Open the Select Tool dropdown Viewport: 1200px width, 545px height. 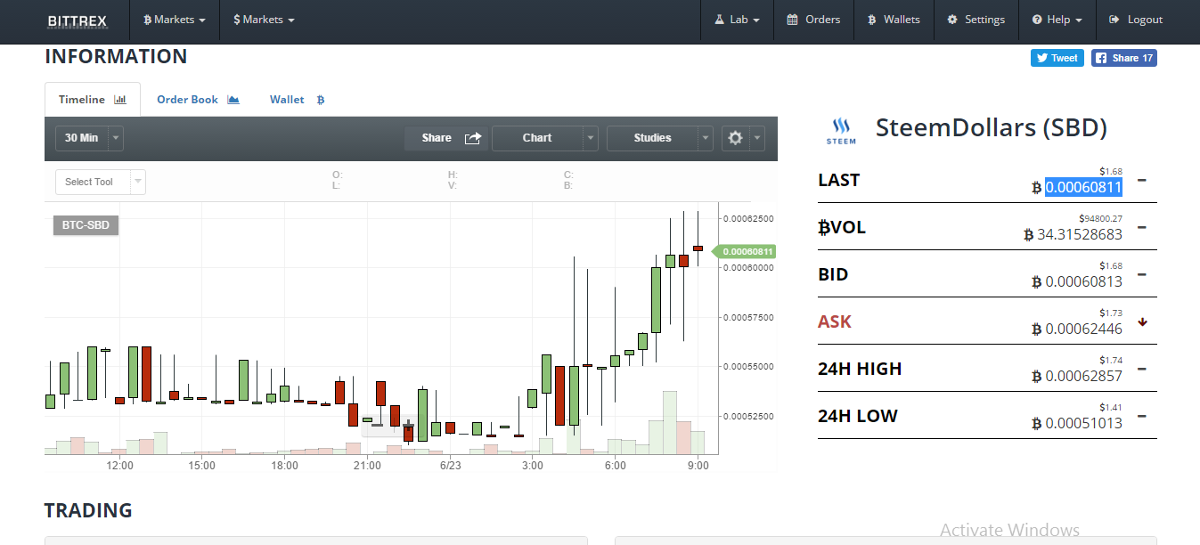101,182
